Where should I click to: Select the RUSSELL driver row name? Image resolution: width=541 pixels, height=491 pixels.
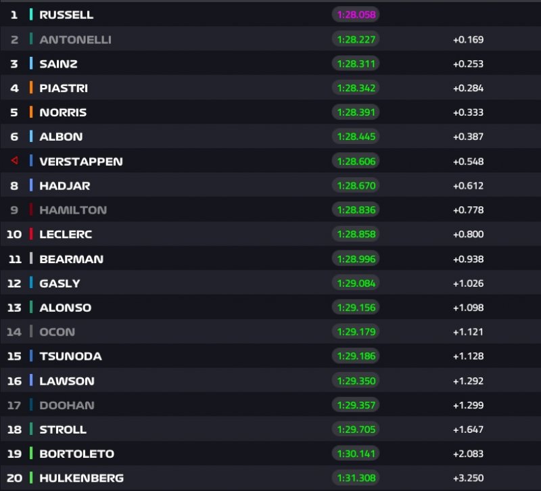(66, 15)
